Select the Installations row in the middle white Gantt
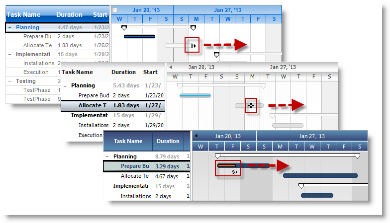Screen dimensions: 390x223 coord(113,125)
